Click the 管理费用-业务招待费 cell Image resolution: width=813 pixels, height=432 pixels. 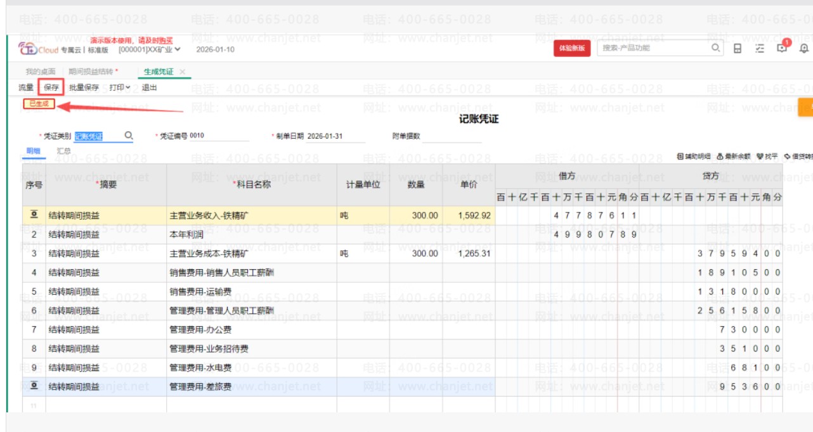tap(252, 348)
